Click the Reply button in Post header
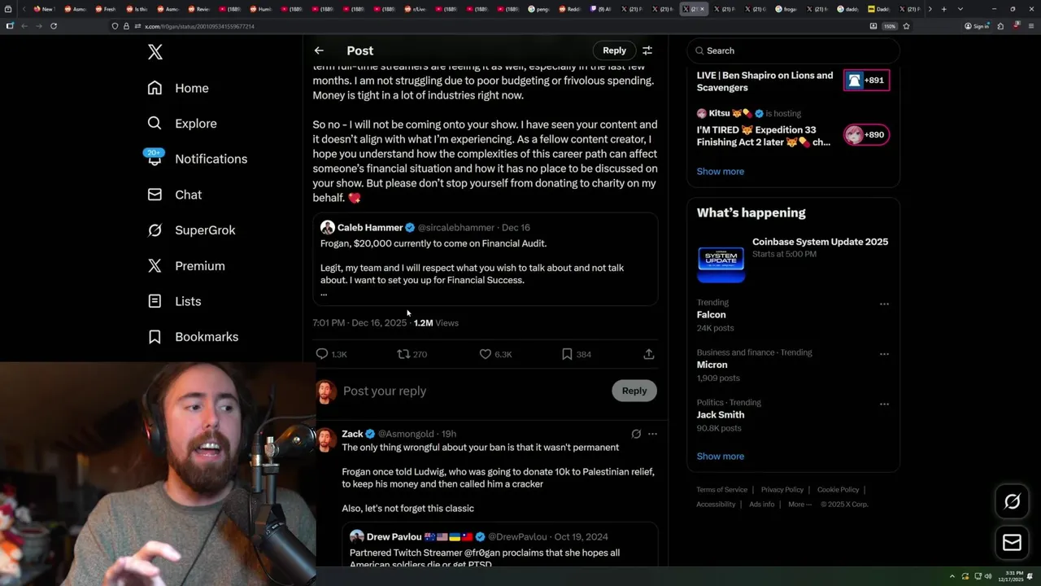The image size is (1041, 586). point(614,50)
